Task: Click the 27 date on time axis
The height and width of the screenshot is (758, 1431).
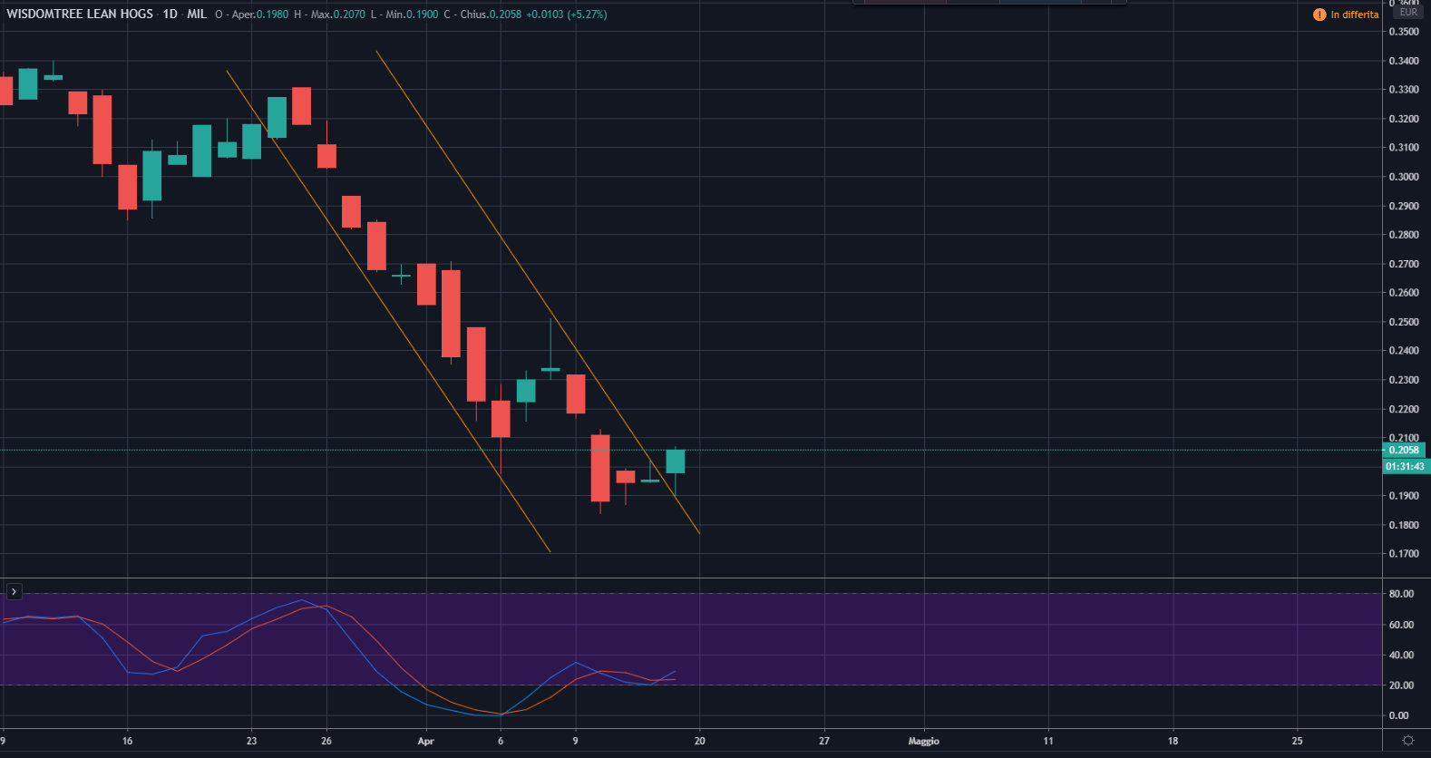Action: 823,741
